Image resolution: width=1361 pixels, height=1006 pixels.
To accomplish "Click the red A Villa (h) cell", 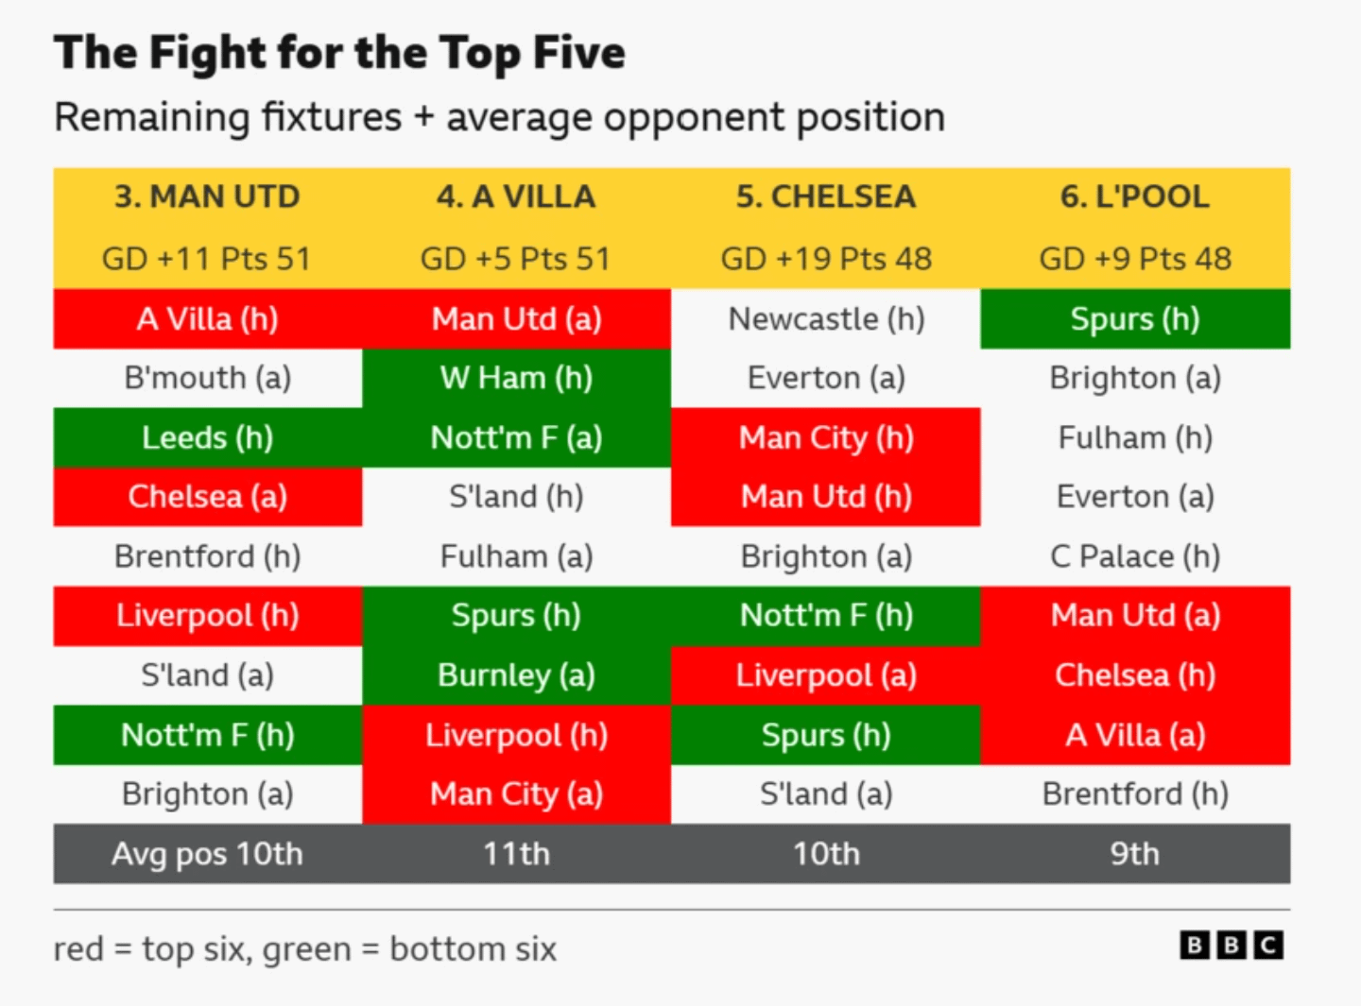I will pos(207,319).
